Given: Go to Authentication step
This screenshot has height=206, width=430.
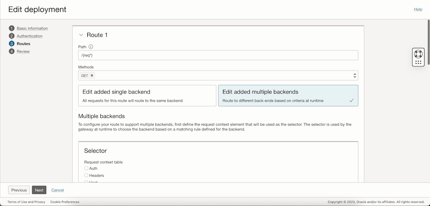Looking at the screenshot, I should 29,36.
